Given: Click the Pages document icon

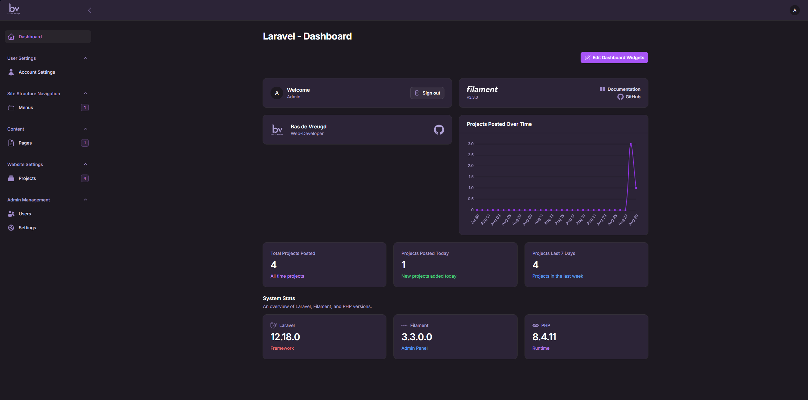Looking at the screenshot, I should (x=11, y=143).
